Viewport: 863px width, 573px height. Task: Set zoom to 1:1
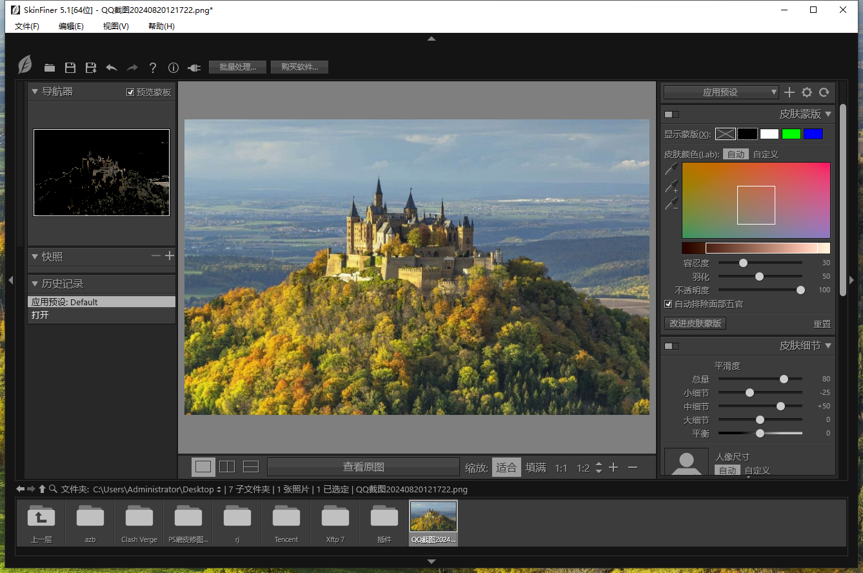[x=561, y=468]
